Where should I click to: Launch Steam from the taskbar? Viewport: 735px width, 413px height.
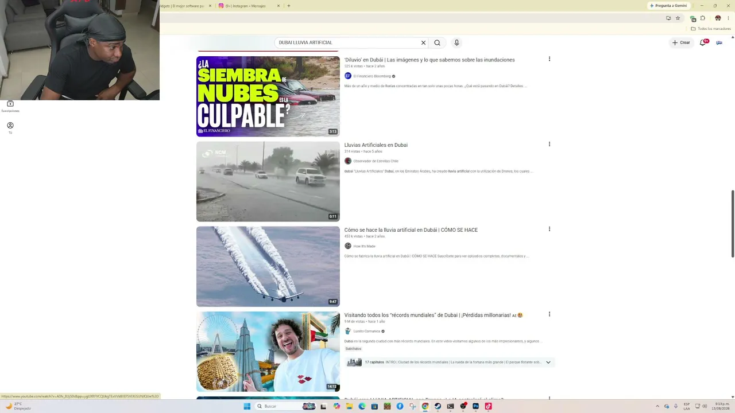tap(438, 406)
